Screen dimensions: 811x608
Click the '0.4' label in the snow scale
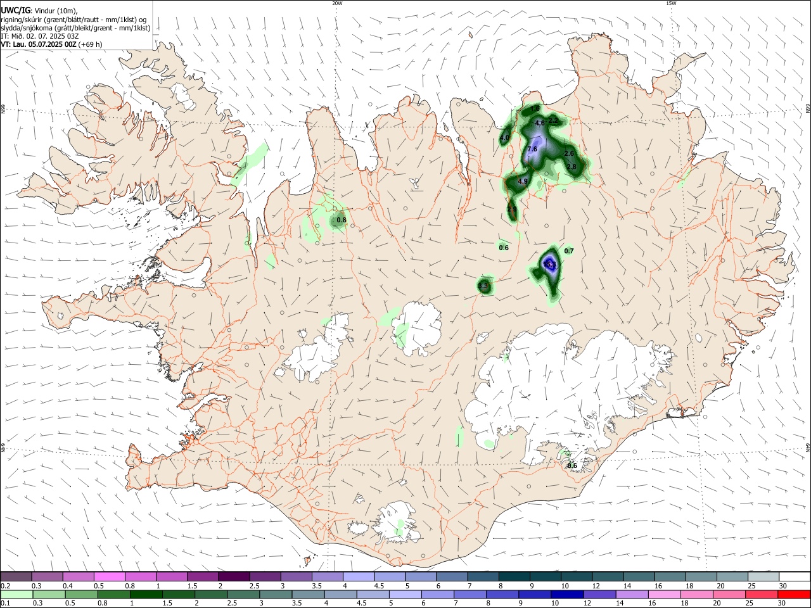point(68,586)
